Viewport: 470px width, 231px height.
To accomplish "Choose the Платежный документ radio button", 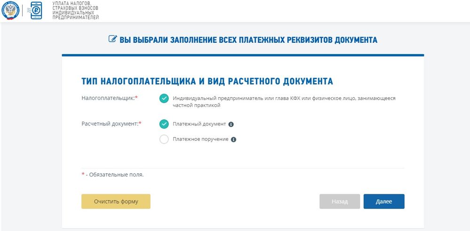I will (164, 124).
